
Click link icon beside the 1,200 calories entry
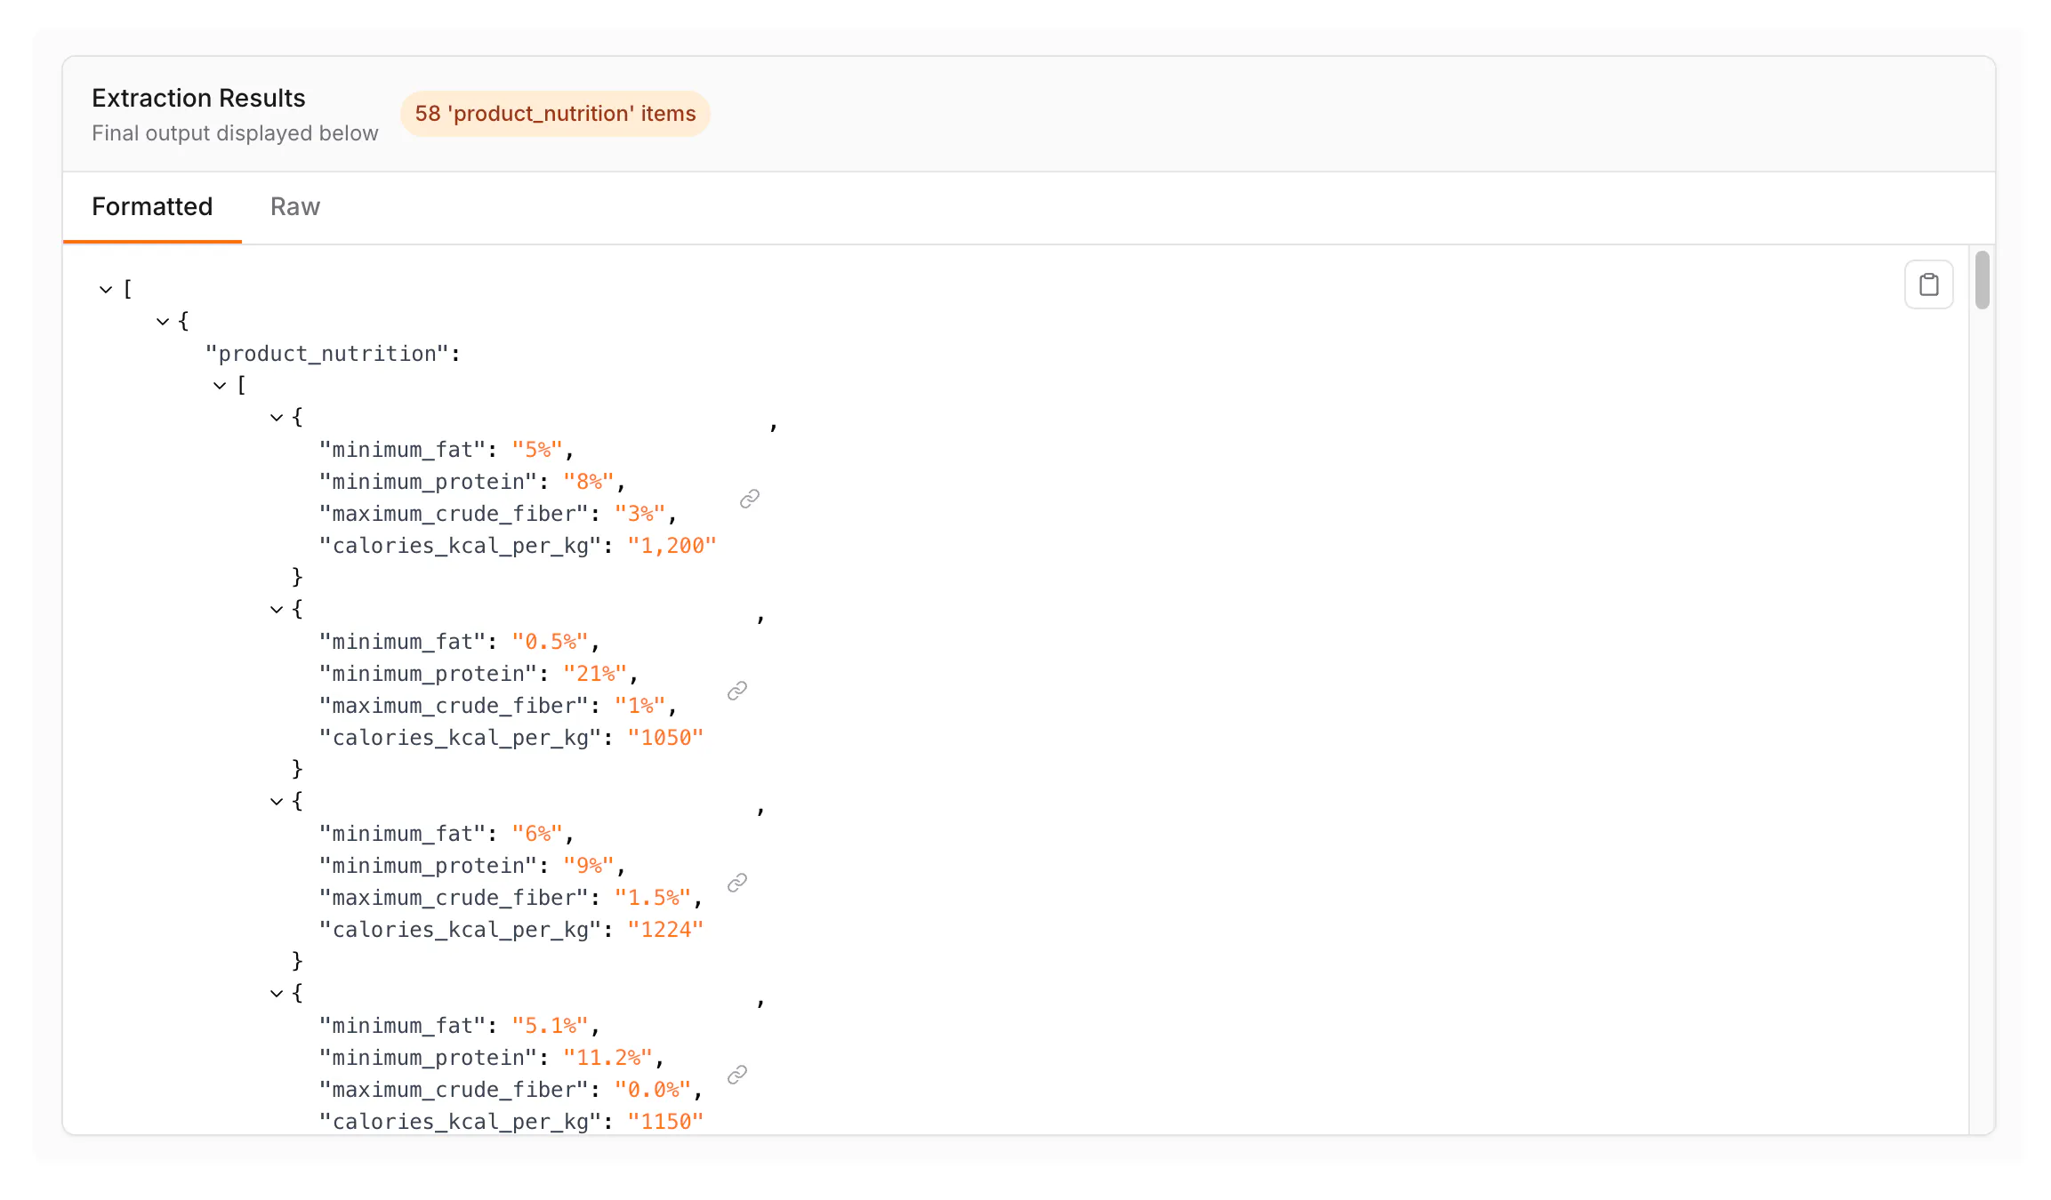750,499
